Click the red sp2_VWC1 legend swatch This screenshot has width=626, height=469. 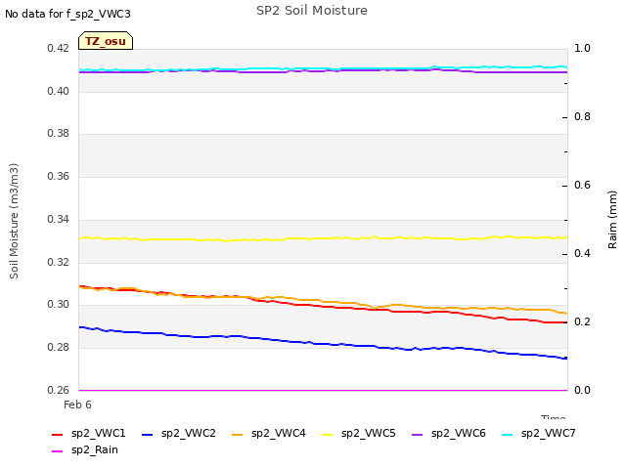pos(58,434)
